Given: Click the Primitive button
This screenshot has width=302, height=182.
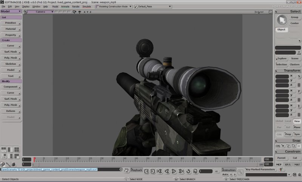Looking at the screenshot, I should 11,23.
